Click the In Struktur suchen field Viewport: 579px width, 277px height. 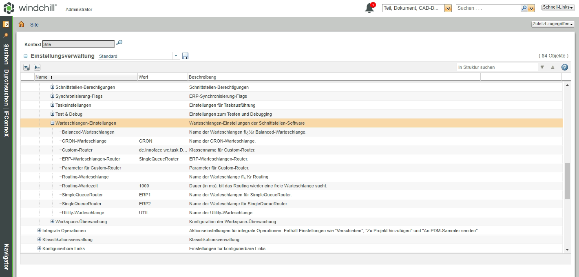tap(497, 67)
